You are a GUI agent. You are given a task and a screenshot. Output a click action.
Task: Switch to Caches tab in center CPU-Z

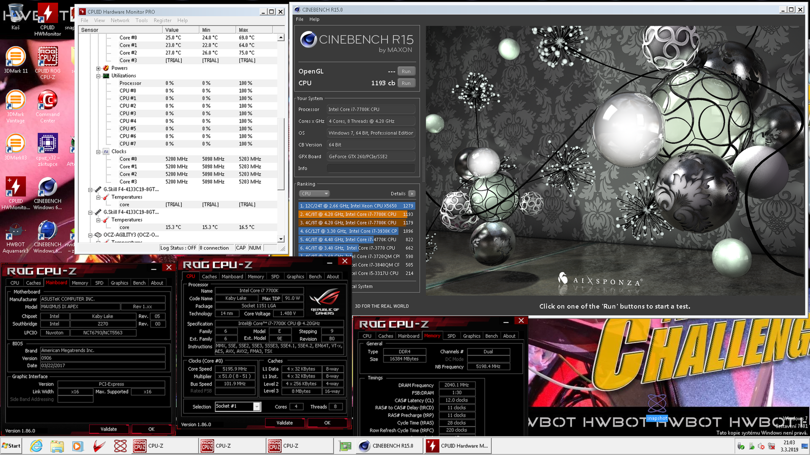pos(209,276)
